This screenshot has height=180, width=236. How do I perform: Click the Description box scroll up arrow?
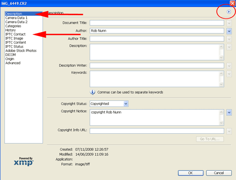tap(221, 47)
